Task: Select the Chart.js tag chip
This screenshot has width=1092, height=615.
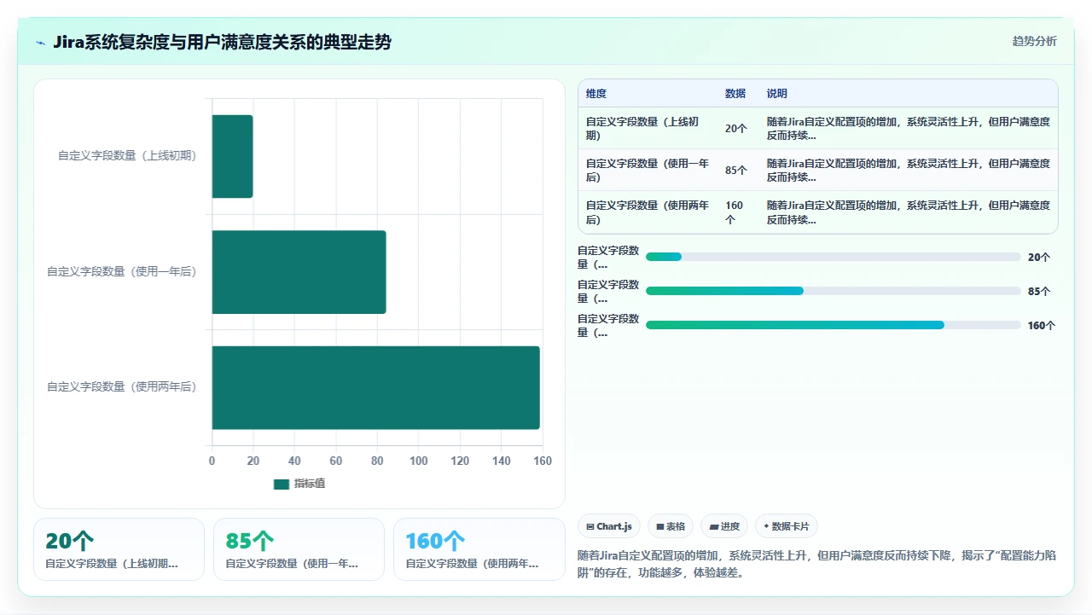Action: (x=609, y=526)
